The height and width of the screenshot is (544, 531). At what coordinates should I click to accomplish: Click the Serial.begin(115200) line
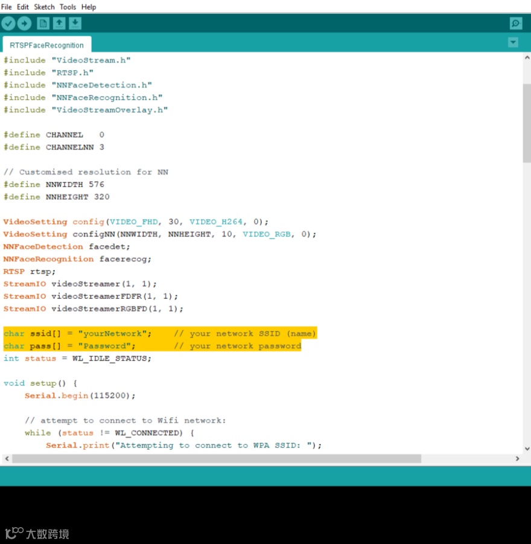tap(80, 396)
